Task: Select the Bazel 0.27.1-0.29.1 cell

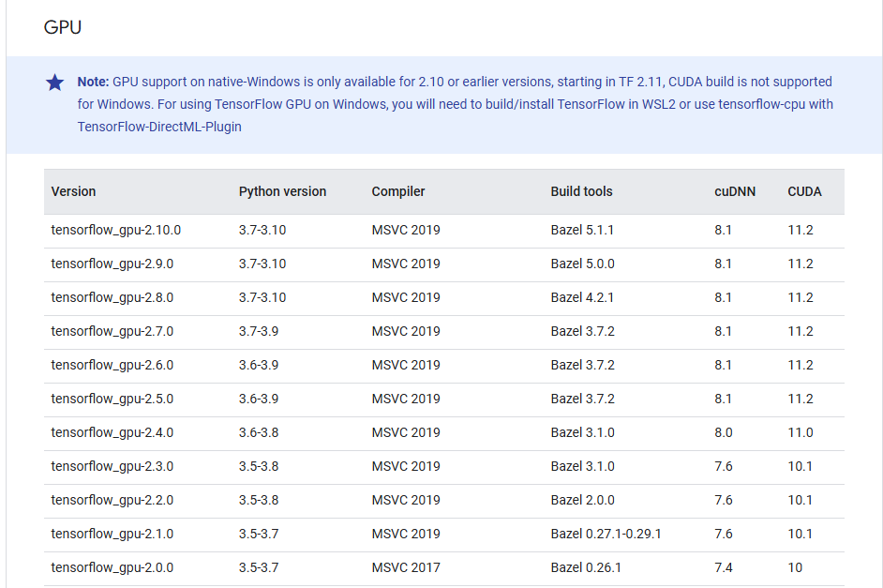Action: click(606, 534)
